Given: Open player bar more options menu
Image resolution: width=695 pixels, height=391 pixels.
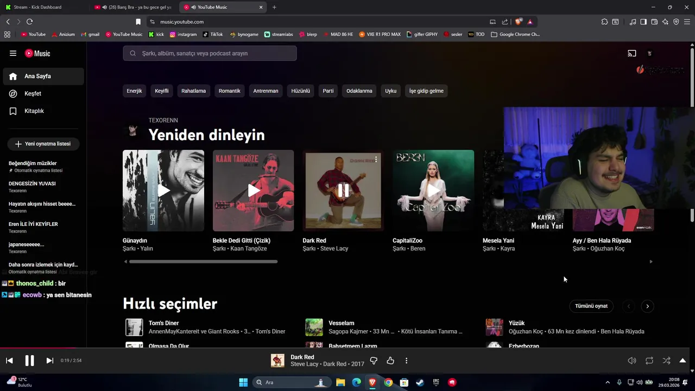Looking at the screenshot, I should [406, 361].
